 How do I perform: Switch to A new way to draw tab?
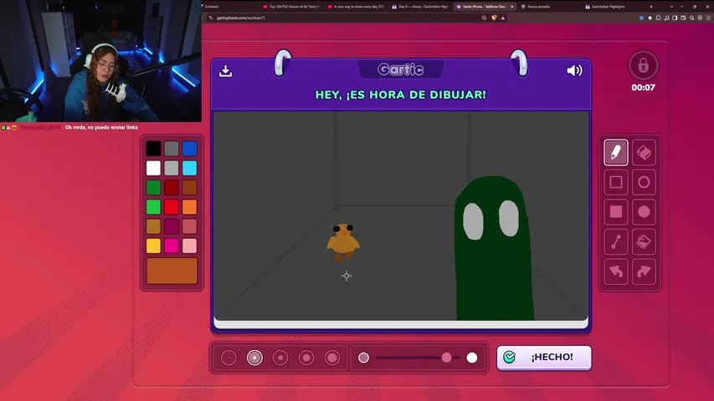point(357,7)
